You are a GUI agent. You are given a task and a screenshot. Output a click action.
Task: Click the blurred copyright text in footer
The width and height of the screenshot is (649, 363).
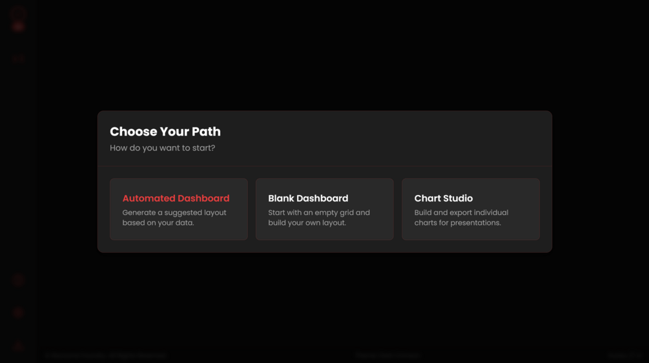coord(106,355)
